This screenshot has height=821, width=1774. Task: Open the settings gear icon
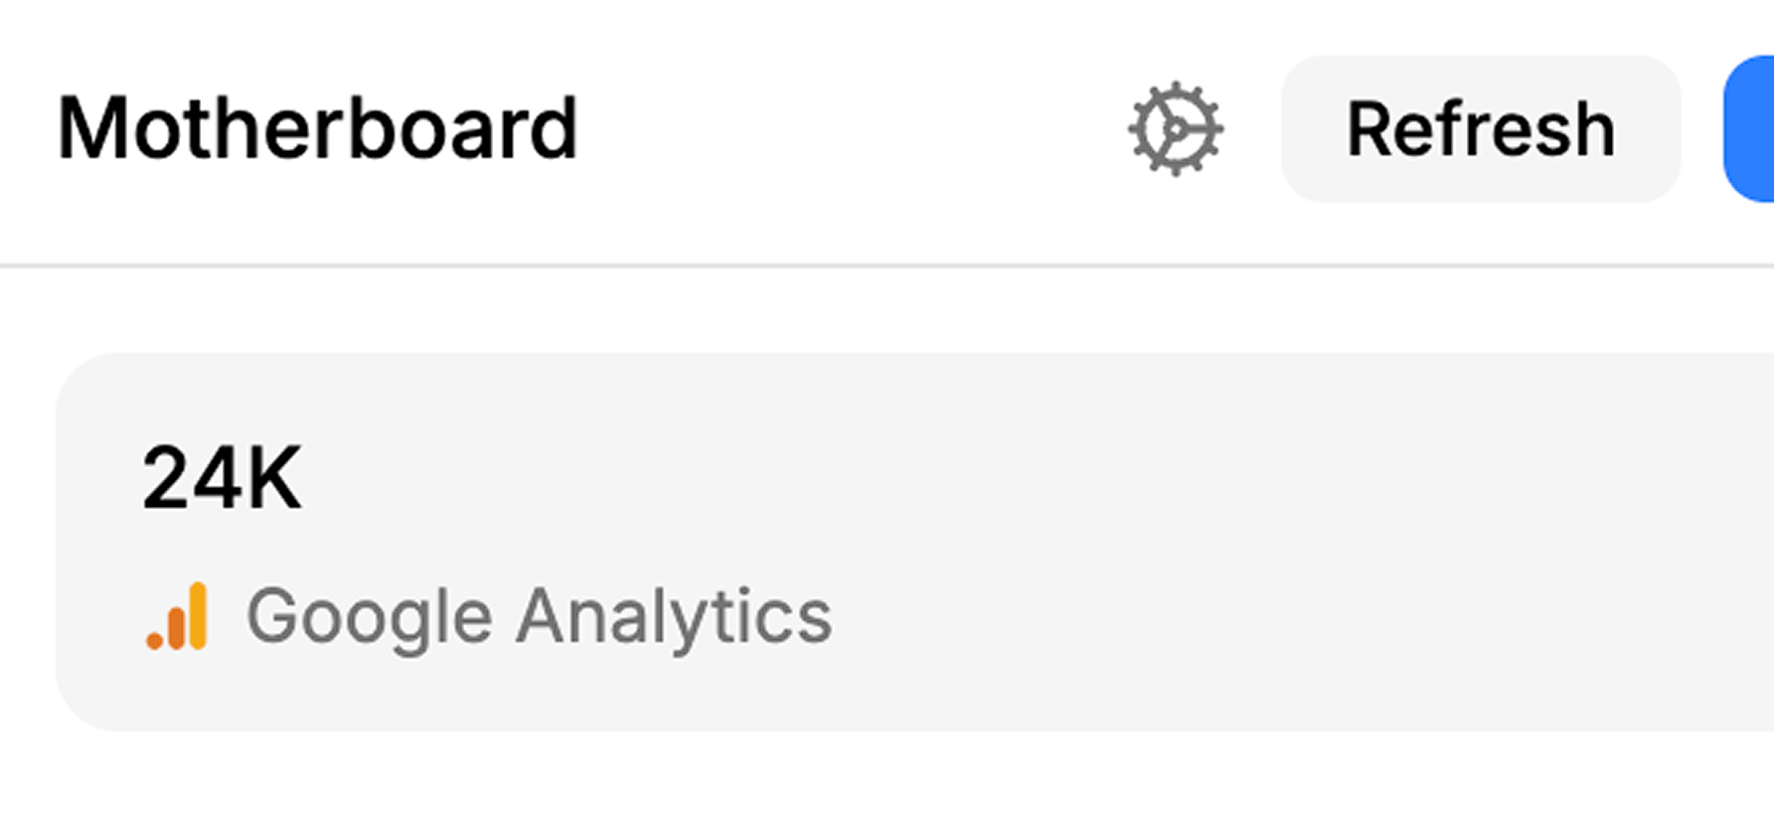(x=1175, y=129)
